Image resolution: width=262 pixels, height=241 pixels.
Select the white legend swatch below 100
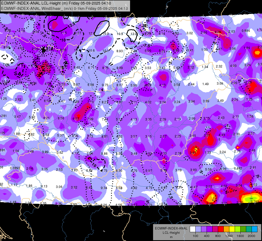(x=192, y=229)
